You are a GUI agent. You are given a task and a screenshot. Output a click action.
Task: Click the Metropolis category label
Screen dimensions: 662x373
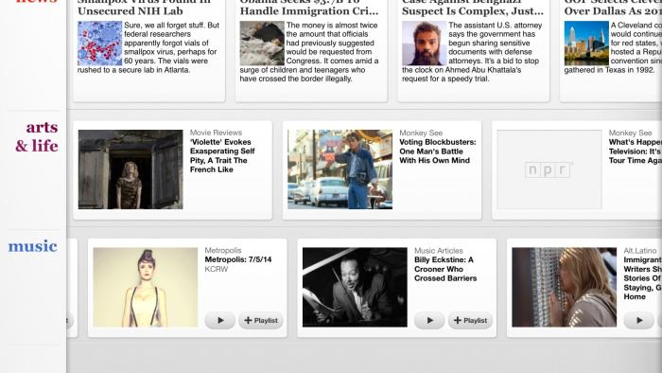(x=223, y=251)
